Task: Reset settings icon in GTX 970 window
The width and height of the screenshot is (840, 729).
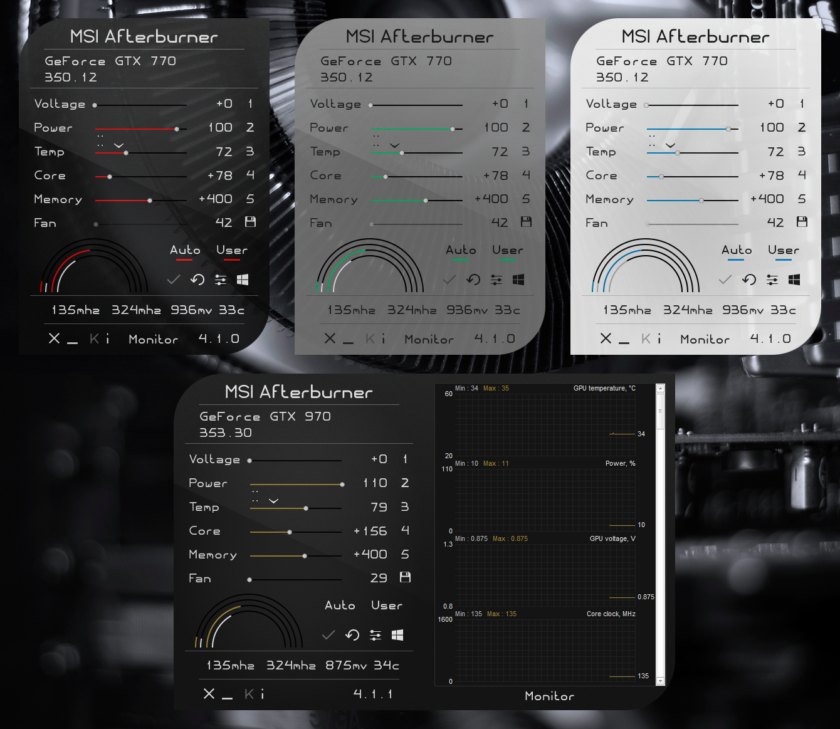Action: coord(352,635)
